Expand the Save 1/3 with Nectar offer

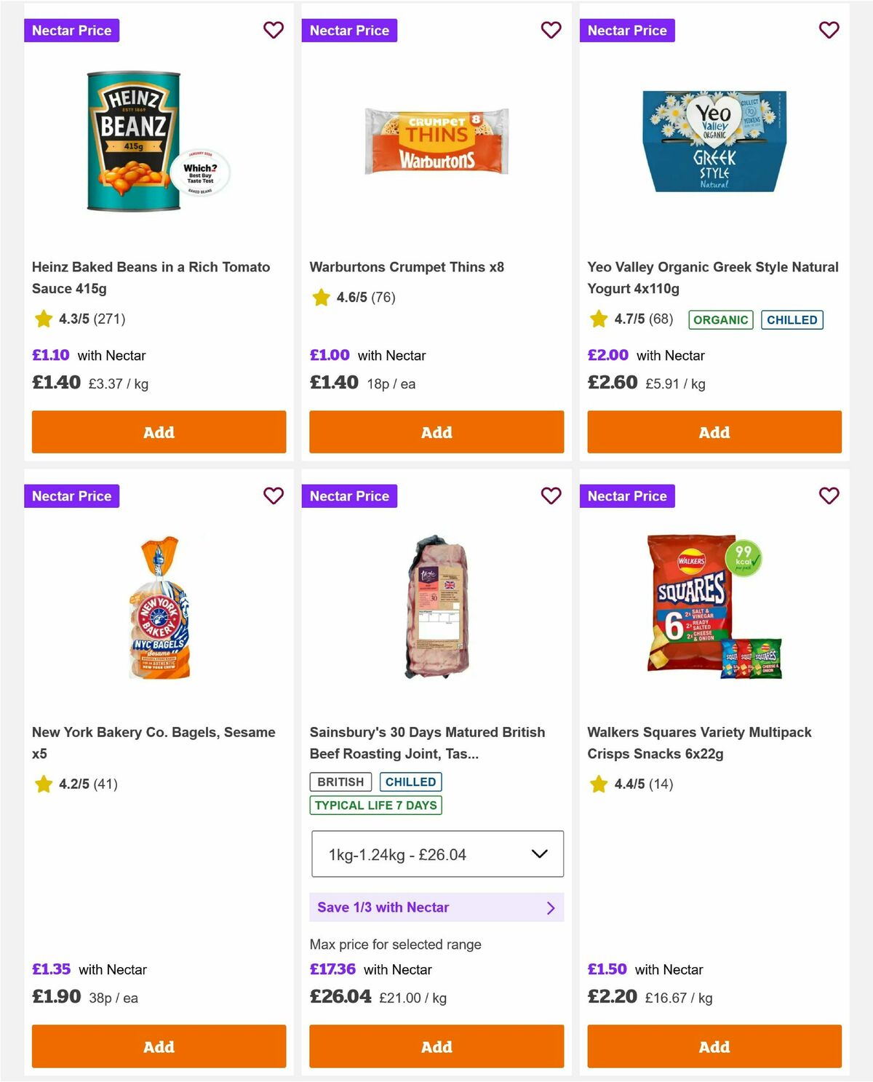pos(436,907)
